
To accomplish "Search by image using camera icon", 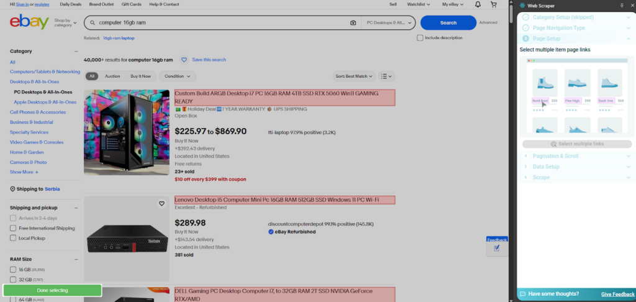I will 353,23.
